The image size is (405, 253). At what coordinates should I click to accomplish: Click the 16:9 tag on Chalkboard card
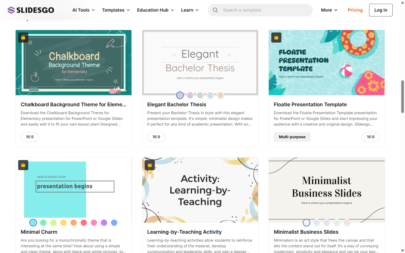pyautogui.click(x=30, y=137)
